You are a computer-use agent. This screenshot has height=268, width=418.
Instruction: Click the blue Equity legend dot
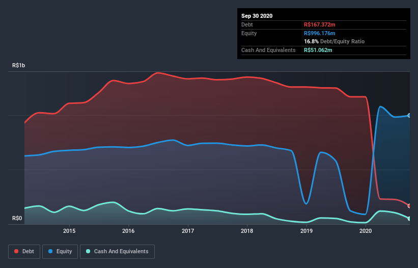[x=50, y=251]
